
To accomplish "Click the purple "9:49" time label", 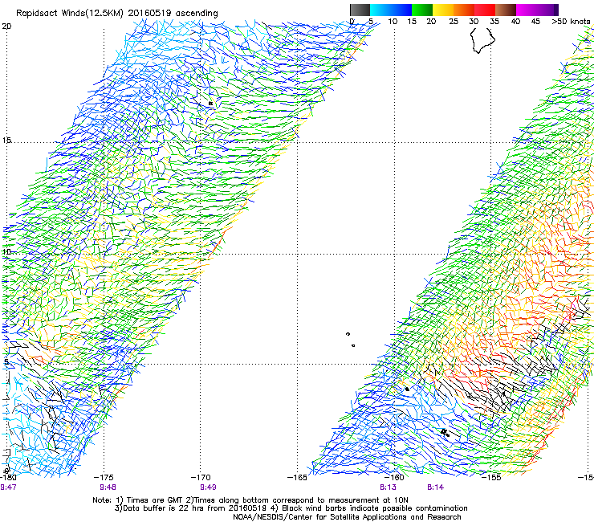I will [x=208, y=487].
